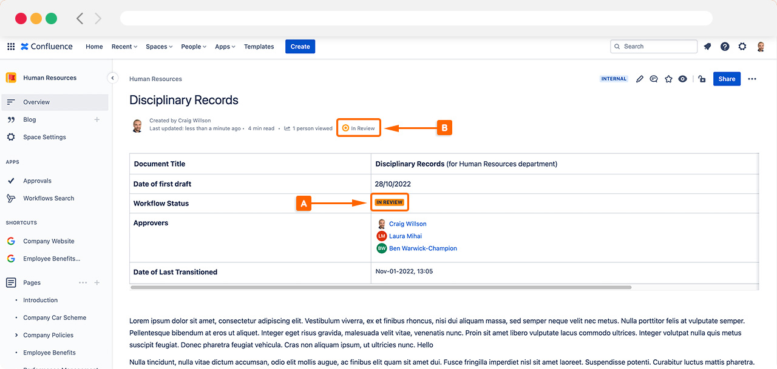Open the app switcher grid icon
777x369 pixels.
[x=10, y=46]
